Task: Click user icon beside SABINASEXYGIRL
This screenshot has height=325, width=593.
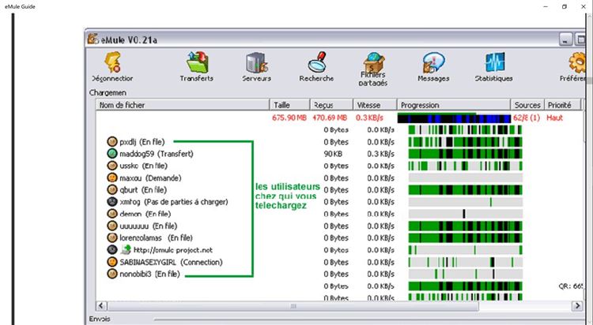Action: click(112, 262)
